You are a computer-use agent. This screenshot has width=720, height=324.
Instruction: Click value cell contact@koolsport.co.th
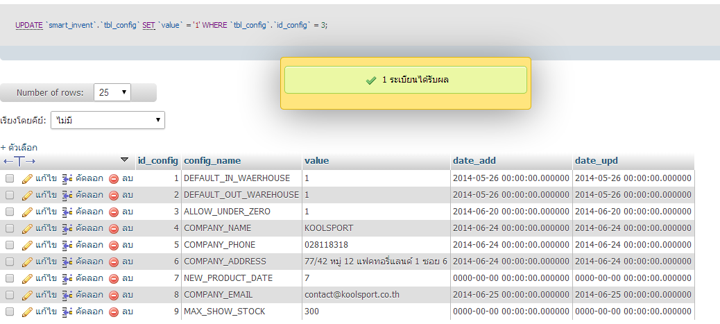pos(352,295)
